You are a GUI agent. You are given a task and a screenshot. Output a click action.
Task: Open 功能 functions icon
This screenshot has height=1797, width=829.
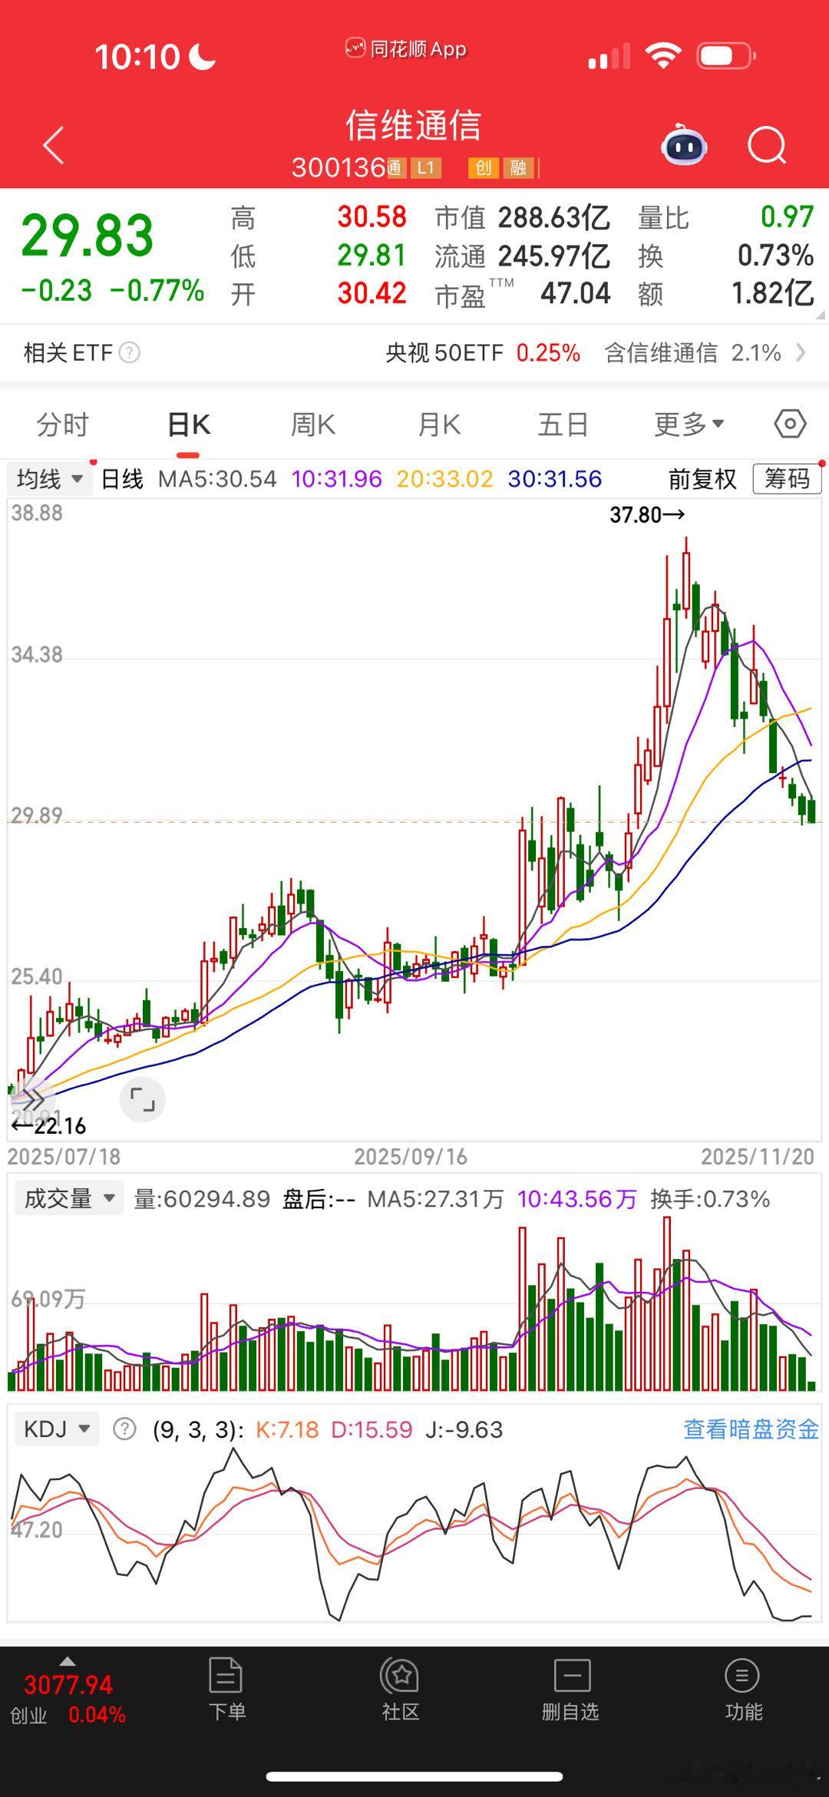point(743,1690)
